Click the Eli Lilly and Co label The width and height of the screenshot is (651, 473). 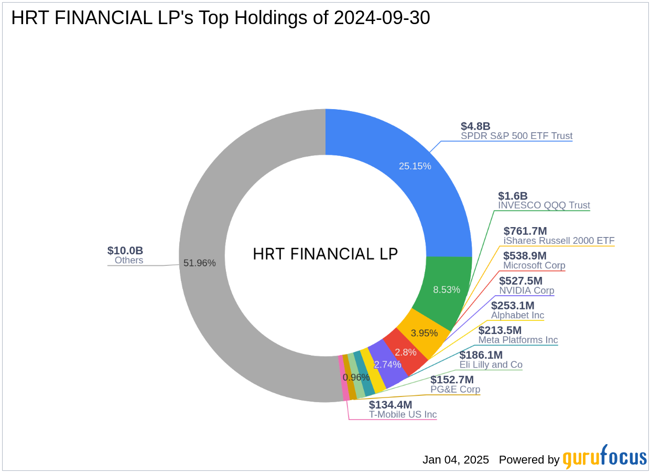click(x=491, y=365)
